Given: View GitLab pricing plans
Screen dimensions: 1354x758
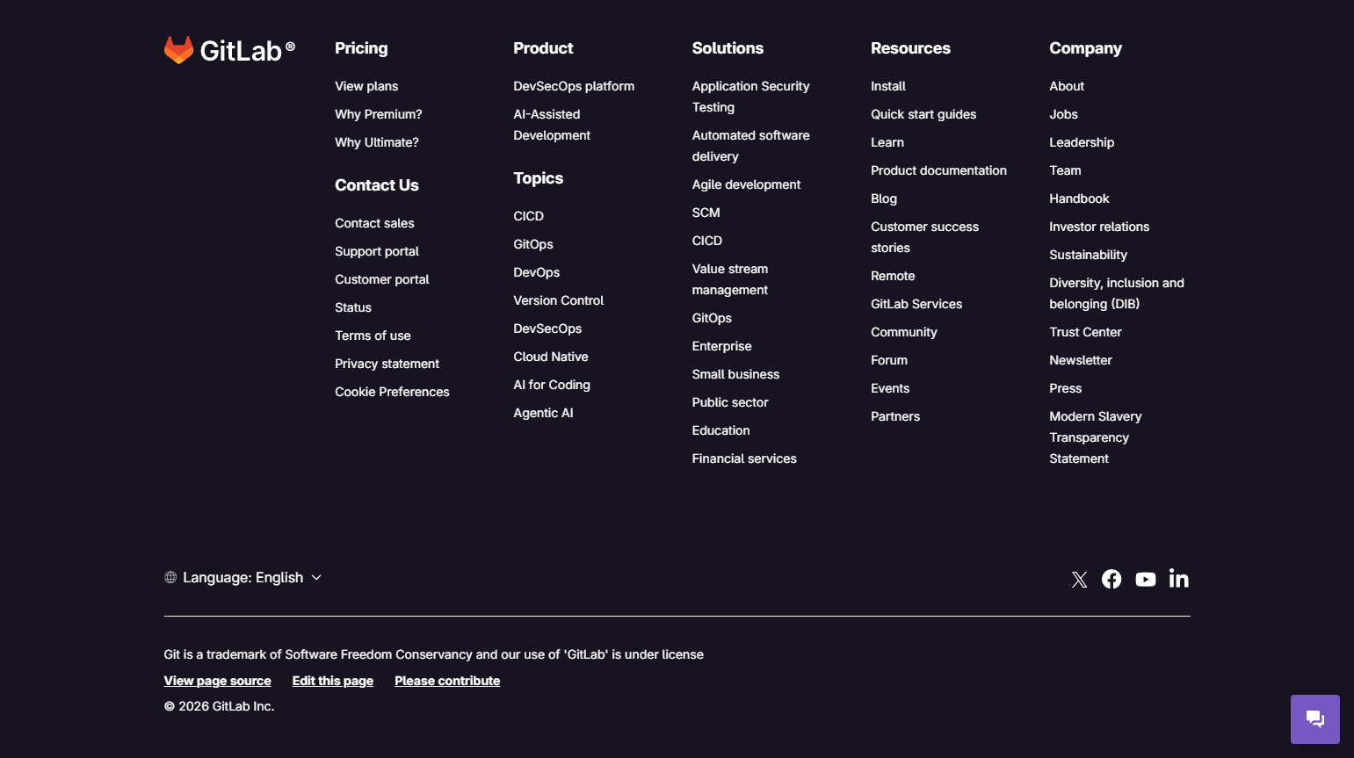Looking at the screenshot, I should tap(366, 86).
